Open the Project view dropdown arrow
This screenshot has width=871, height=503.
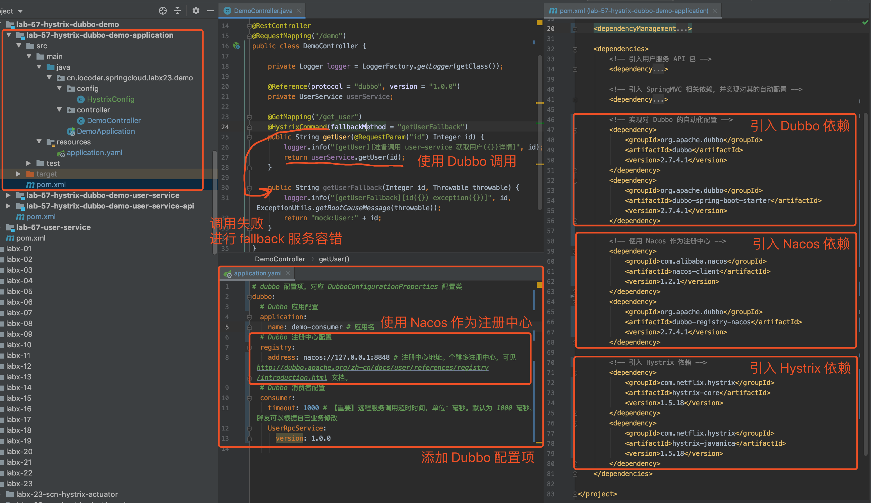click(20, 12)
